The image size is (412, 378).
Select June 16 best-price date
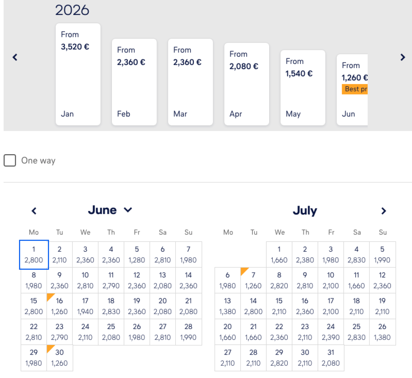60,306
